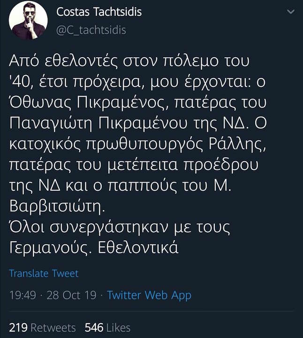The image size is (303, 338).
Task: View the 219 Retweets list
Action: tap(42, 327)
